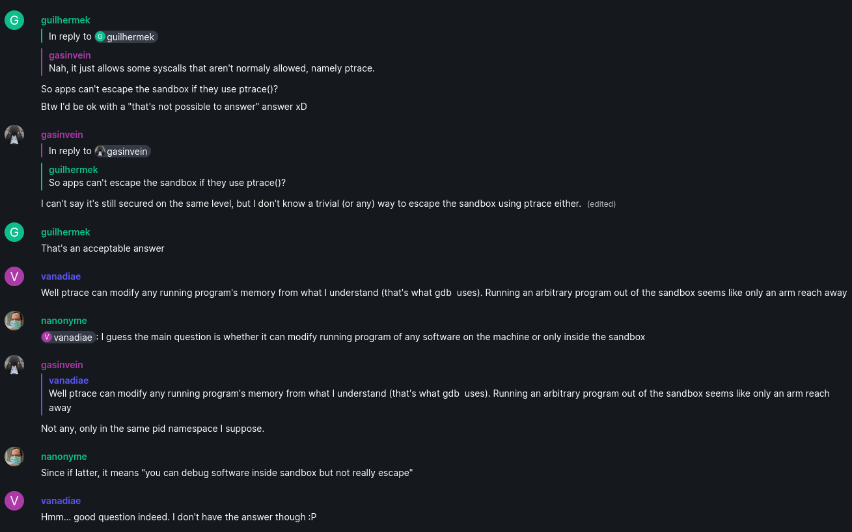The height and width of the screenshot is (532, 852).
Task: Click the nanonyme username label
Action: point(64,321)
